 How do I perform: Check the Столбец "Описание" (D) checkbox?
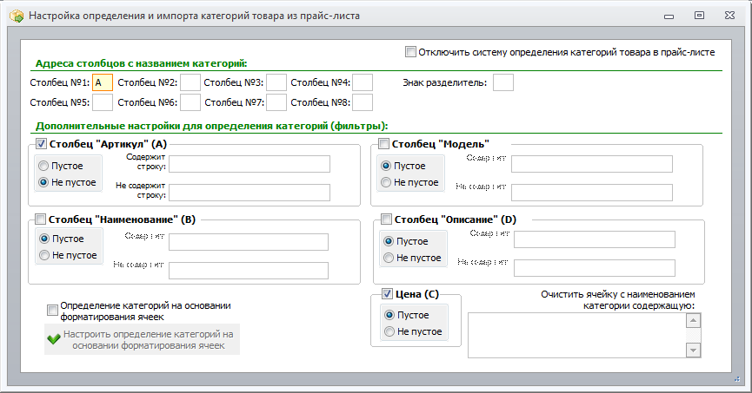tap(386, 219)
